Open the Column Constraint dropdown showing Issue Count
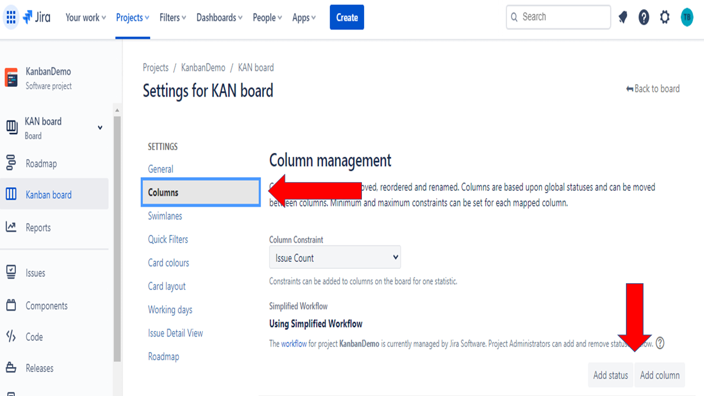704x396 pixels. (334, 257)
